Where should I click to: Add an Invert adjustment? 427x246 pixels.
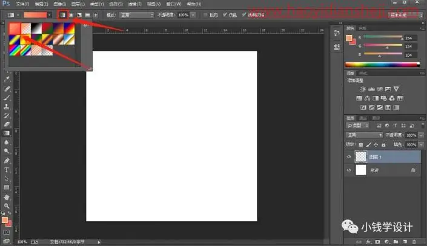click(363, 108)
